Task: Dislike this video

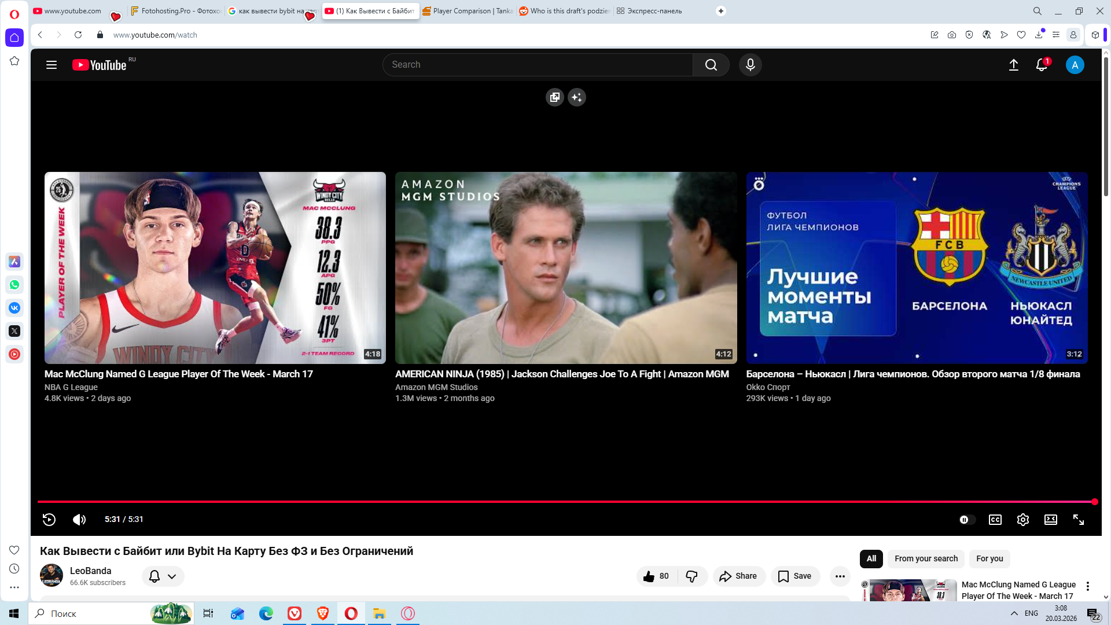Action: pos(691,576)
